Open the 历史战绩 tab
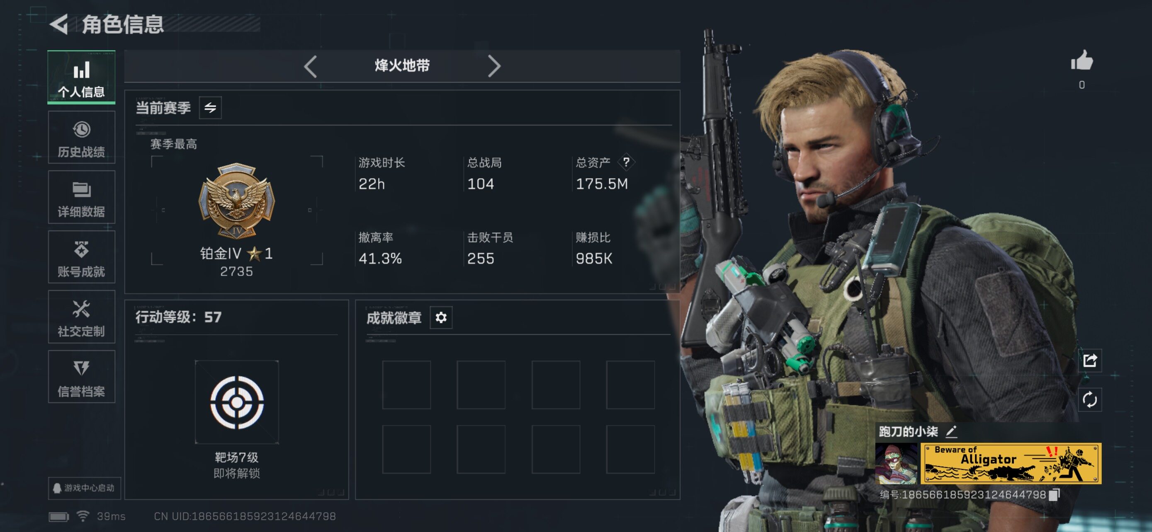The width and height of the screenshot is (1152, 532). [81, 138]
